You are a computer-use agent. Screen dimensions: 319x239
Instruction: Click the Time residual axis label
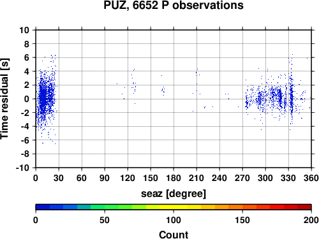click(x=4, y=99)
